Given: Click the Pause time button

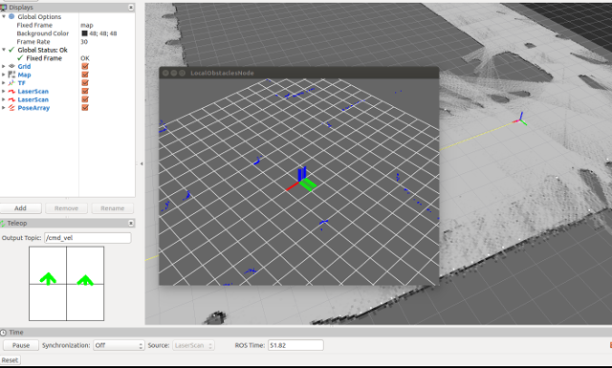Looking at the screenshot, I should pyautogui.click(x=21, y=345).
